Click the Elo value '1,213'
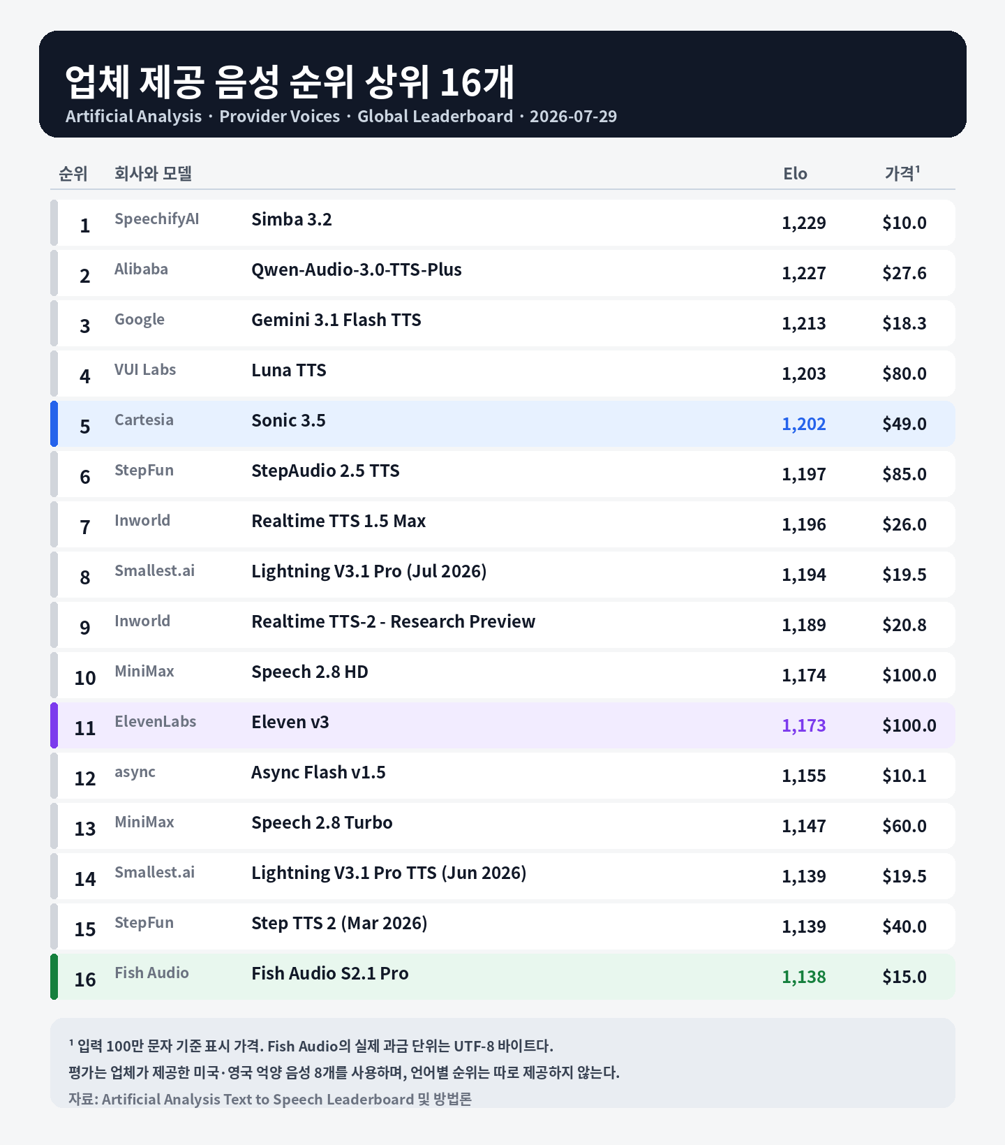Viewport: 1005px width, 1145px height. pos(804,323)
